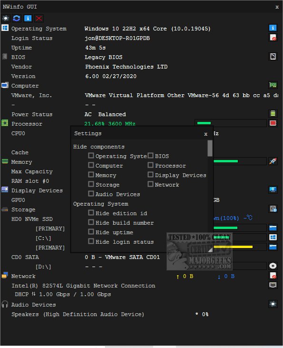The width and height of the screenshot is (283, 348).
Task: Enable Hide login status option
Action: coord(91,241)
